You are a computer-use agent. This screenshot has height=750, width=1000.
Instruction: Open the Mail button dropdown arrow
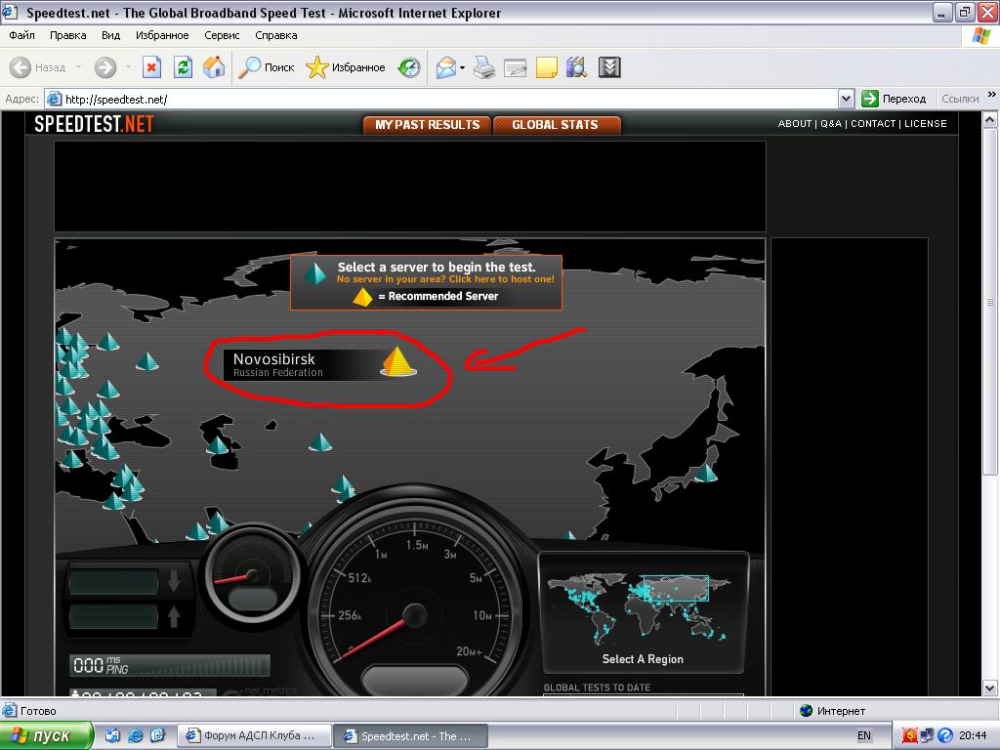462,67
